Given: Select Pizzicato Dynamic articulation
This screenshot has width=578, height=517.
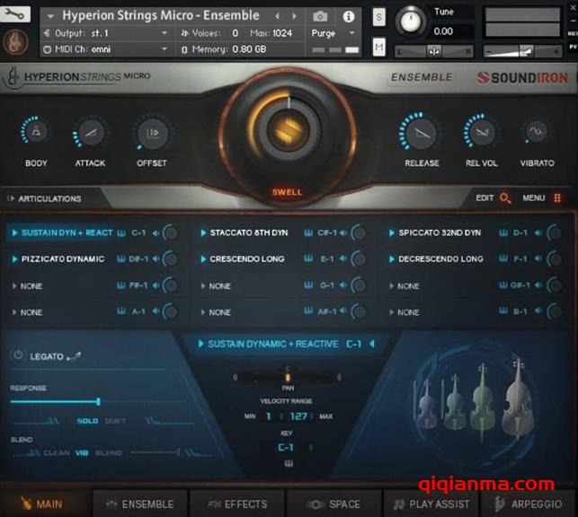Looking at the screenshot, I should [x=63, y=259].
